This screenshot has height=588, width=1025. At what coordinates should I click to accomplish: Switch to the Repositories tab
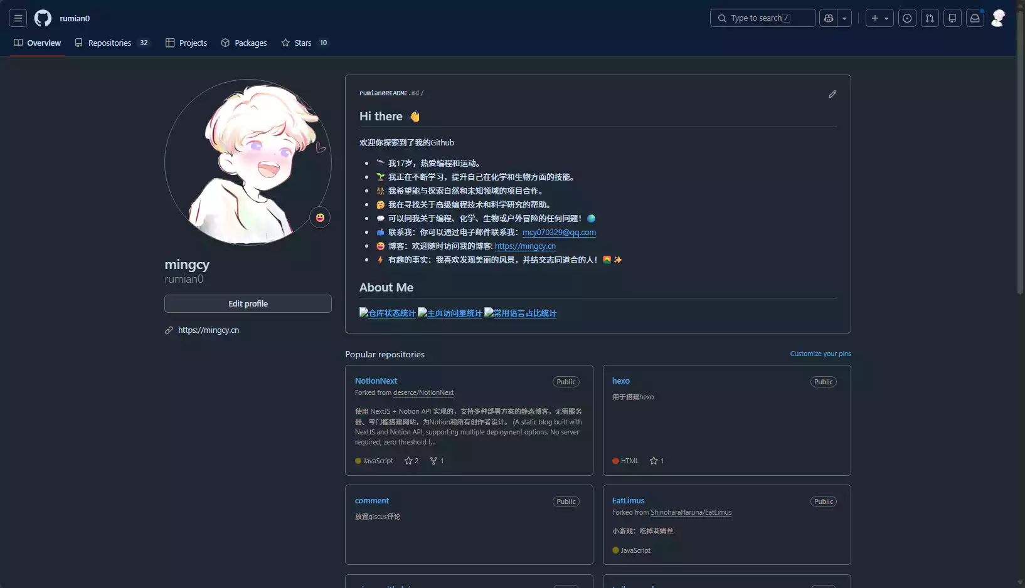coord(112,43)
